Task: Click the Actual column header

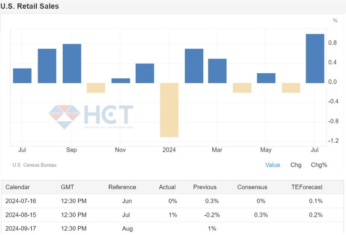Action: tap(167, 187)
